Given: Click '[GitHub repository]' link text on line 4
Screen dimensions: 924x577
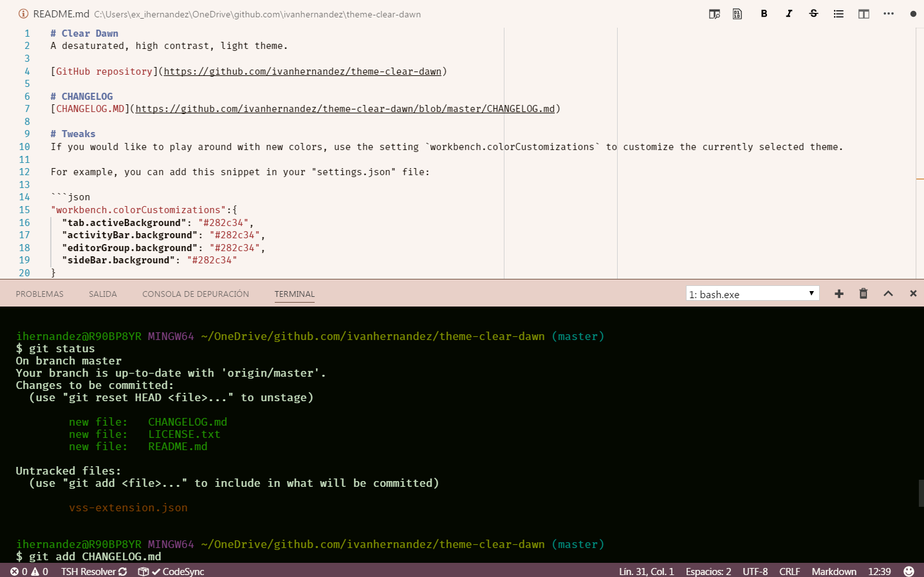Looking at the screenshot, I should 104,71.
